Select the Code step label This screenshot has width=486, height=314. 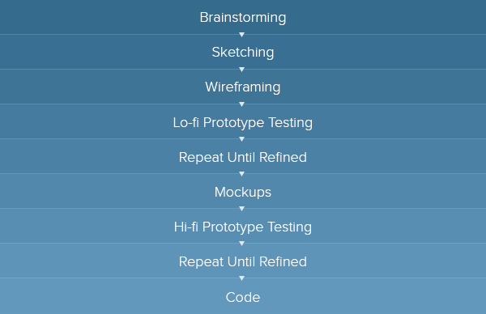(243, 297)
